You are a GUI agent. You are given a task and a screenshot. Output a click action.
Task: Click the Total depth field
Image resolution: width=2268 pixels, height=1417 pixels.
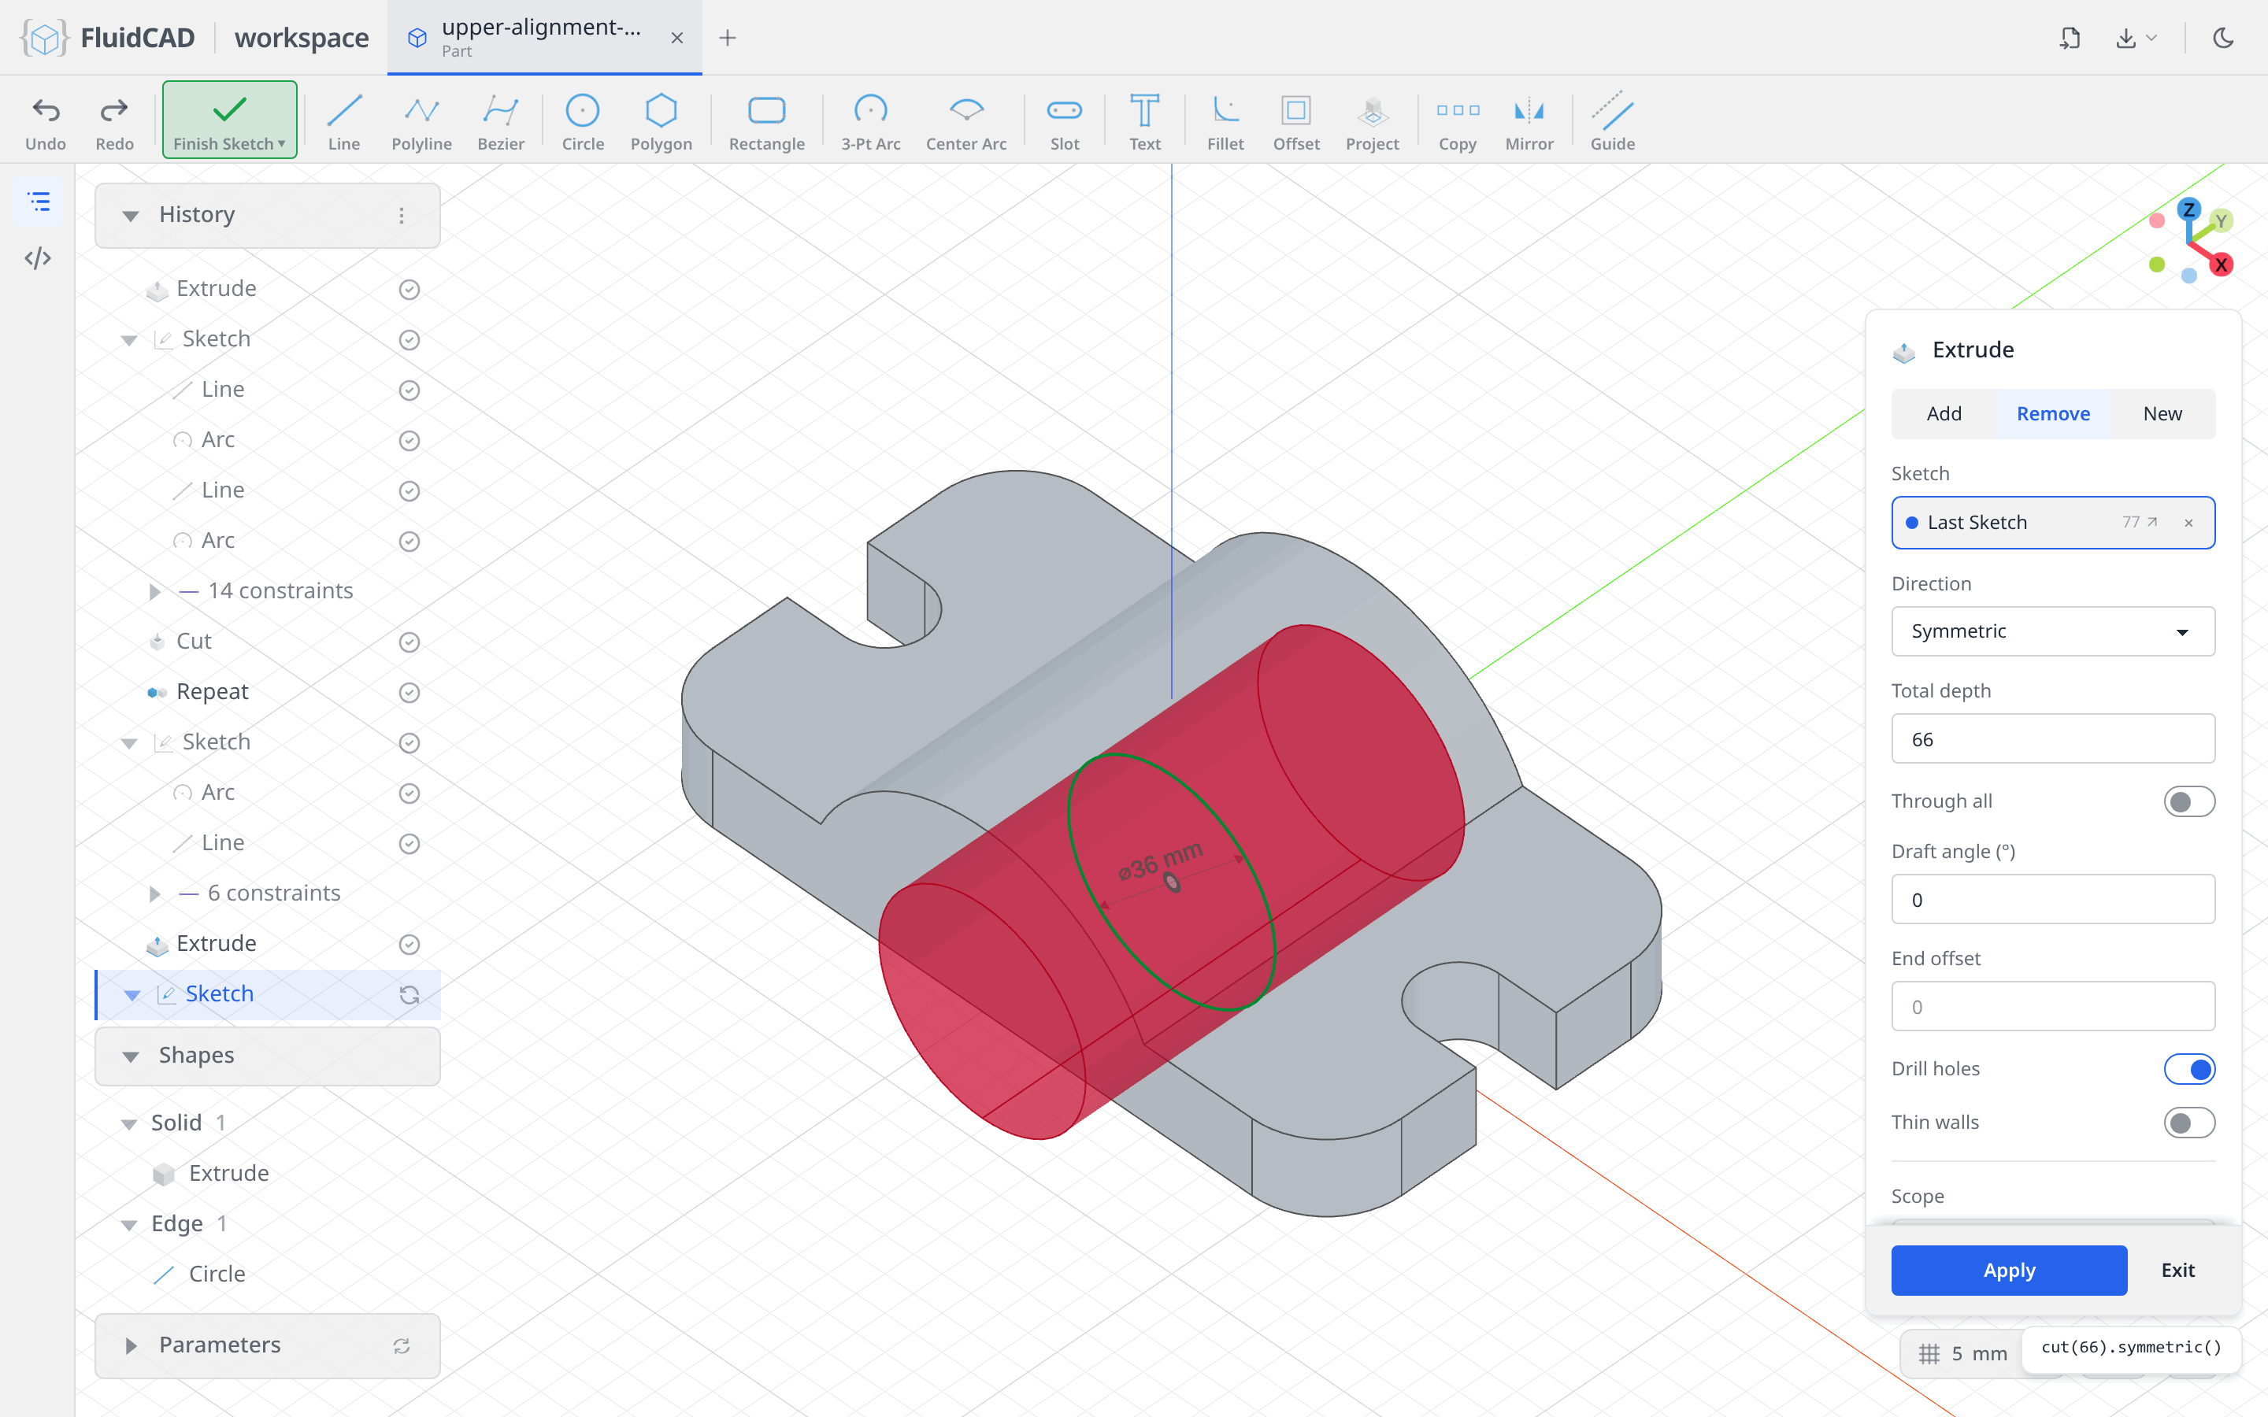coord(2052,739)
